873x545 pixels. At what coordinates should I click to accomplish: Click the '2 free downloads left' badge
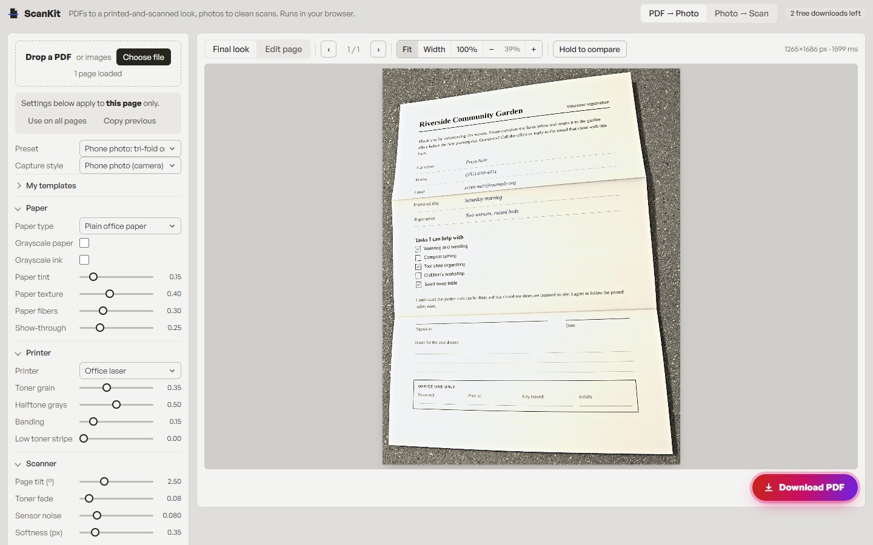[x=825, y=13]
